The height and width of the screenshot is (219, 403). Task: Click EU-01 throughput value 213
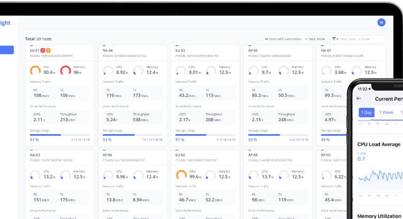point(68,120)
